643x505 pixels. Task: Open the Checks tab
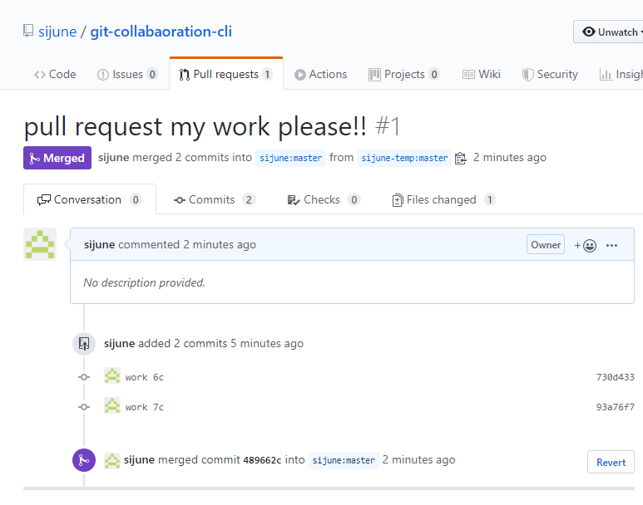pyautogui.click(x=324, y=199)
